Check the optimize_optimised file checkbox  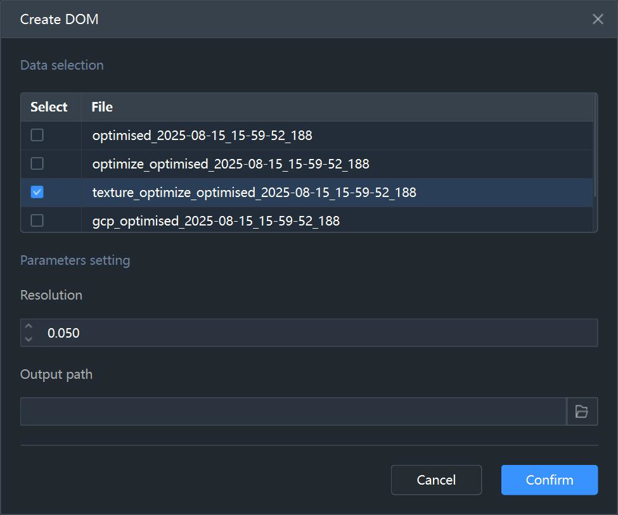pyautogui.click(x=37, y=163)
